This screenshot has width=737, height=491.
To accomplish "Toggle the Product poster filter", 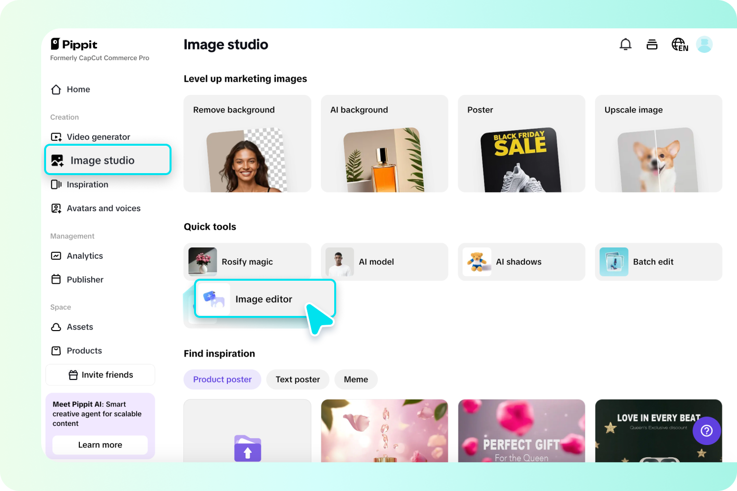I will (222, 379).
